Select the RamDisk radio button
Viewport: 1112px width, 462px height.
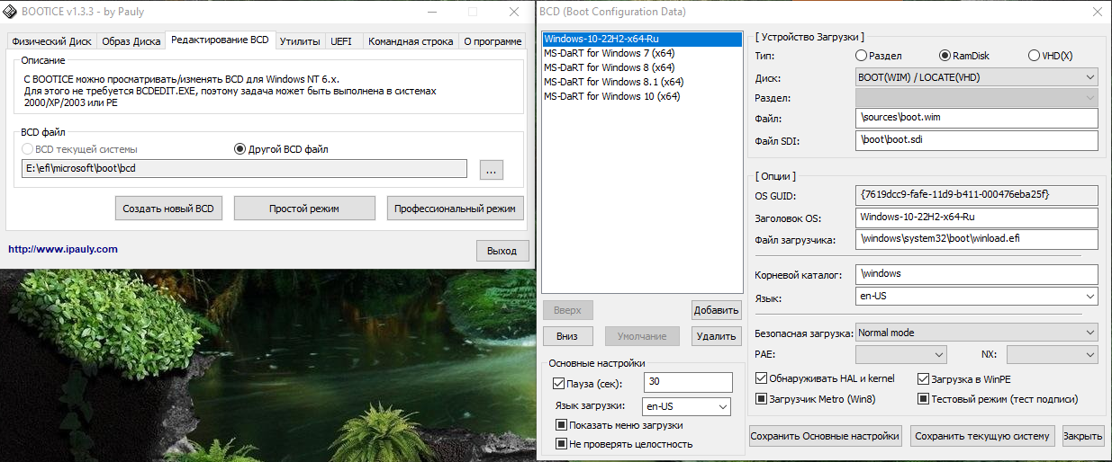tap(945, 56)
